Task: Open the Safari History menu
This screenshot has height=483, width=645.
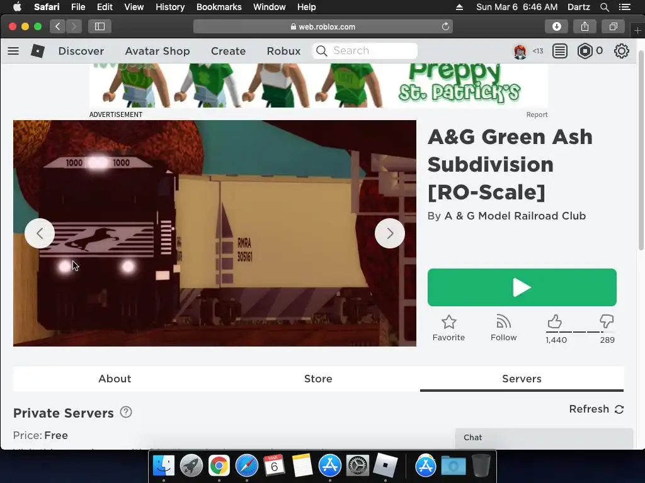Action: point(170,7)
